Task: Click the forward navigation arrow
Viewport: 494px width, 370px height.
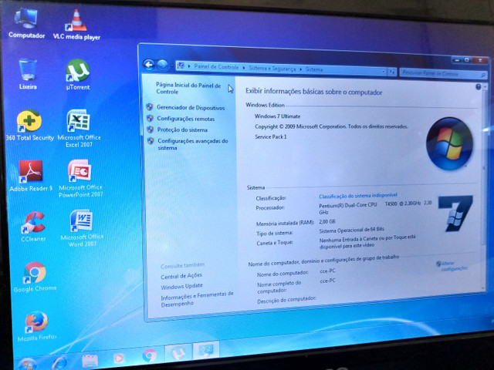Action: pos(162,65)
